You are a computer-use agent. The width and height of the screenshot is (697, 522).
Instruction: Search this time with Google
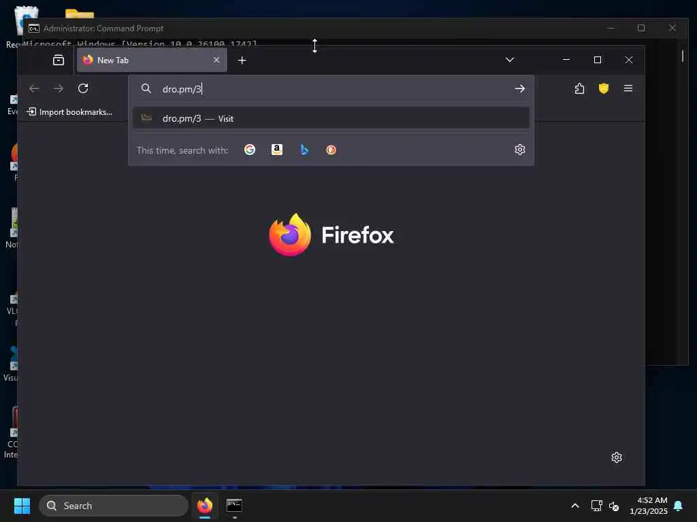[250, 150]
